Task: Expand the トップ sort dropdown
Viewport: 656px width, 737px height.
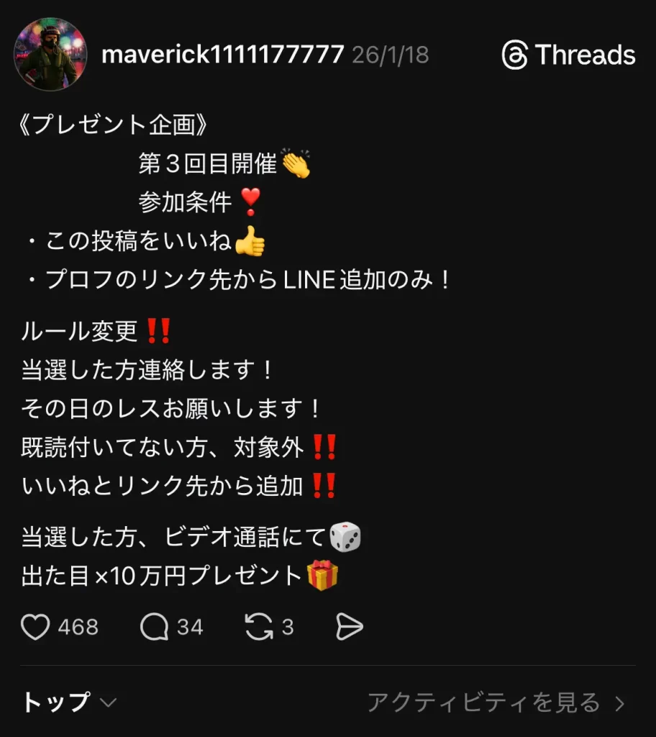Action: pyautogui.click(x=68, y=702)
